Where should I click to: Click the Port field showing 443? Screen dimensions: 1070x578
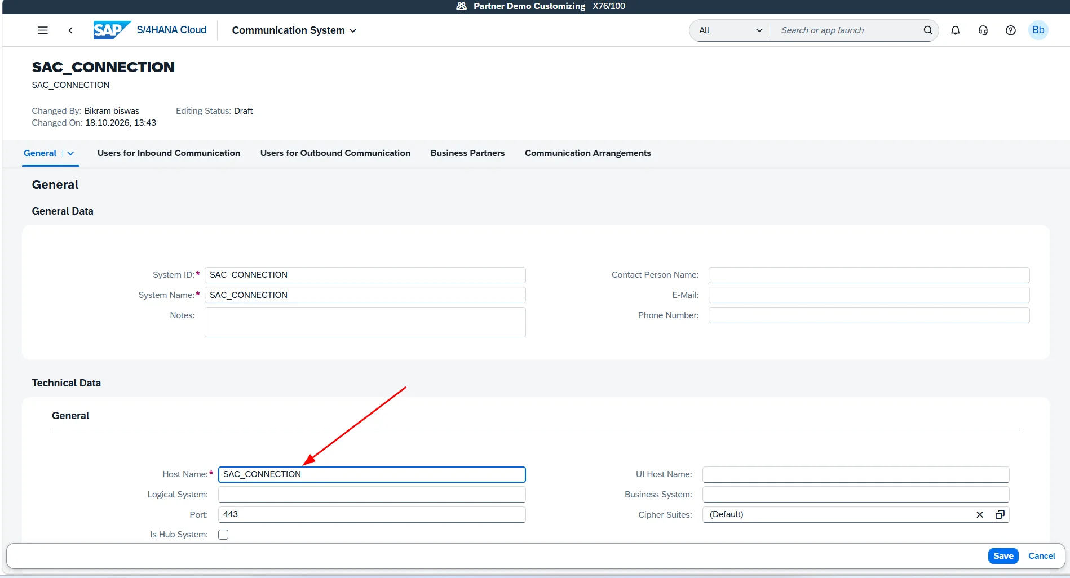coord(372,514)
